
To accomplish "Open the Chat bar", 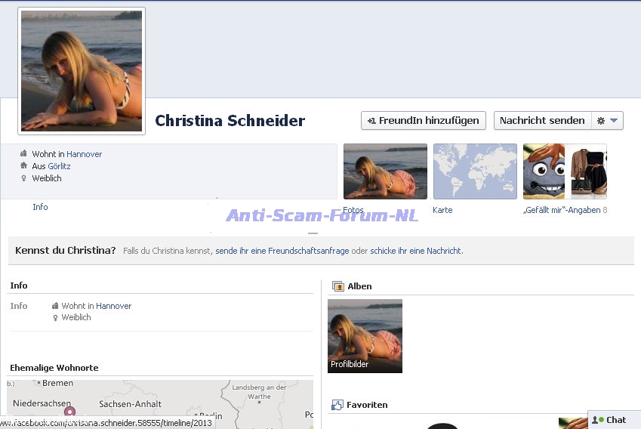I will (x=614, y=420).
